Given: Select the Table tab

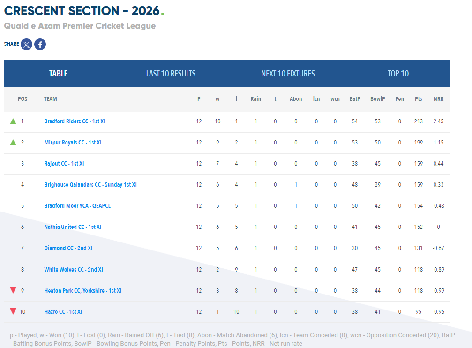Looking at the screenshot, I should [x=59, y=74].
